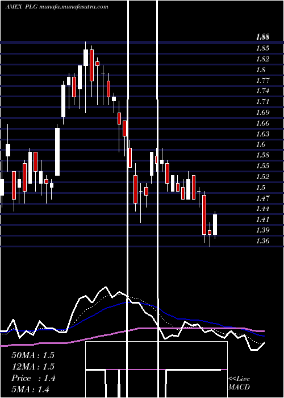
Task: Click the <<Live MACD label
Action: tap(239, 383)
